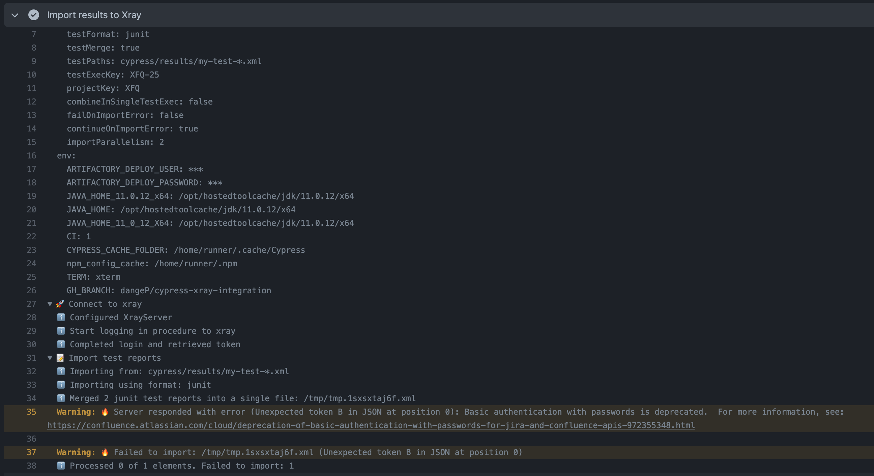Select line number 10 beside testExecKey

[x=32, y=75]
